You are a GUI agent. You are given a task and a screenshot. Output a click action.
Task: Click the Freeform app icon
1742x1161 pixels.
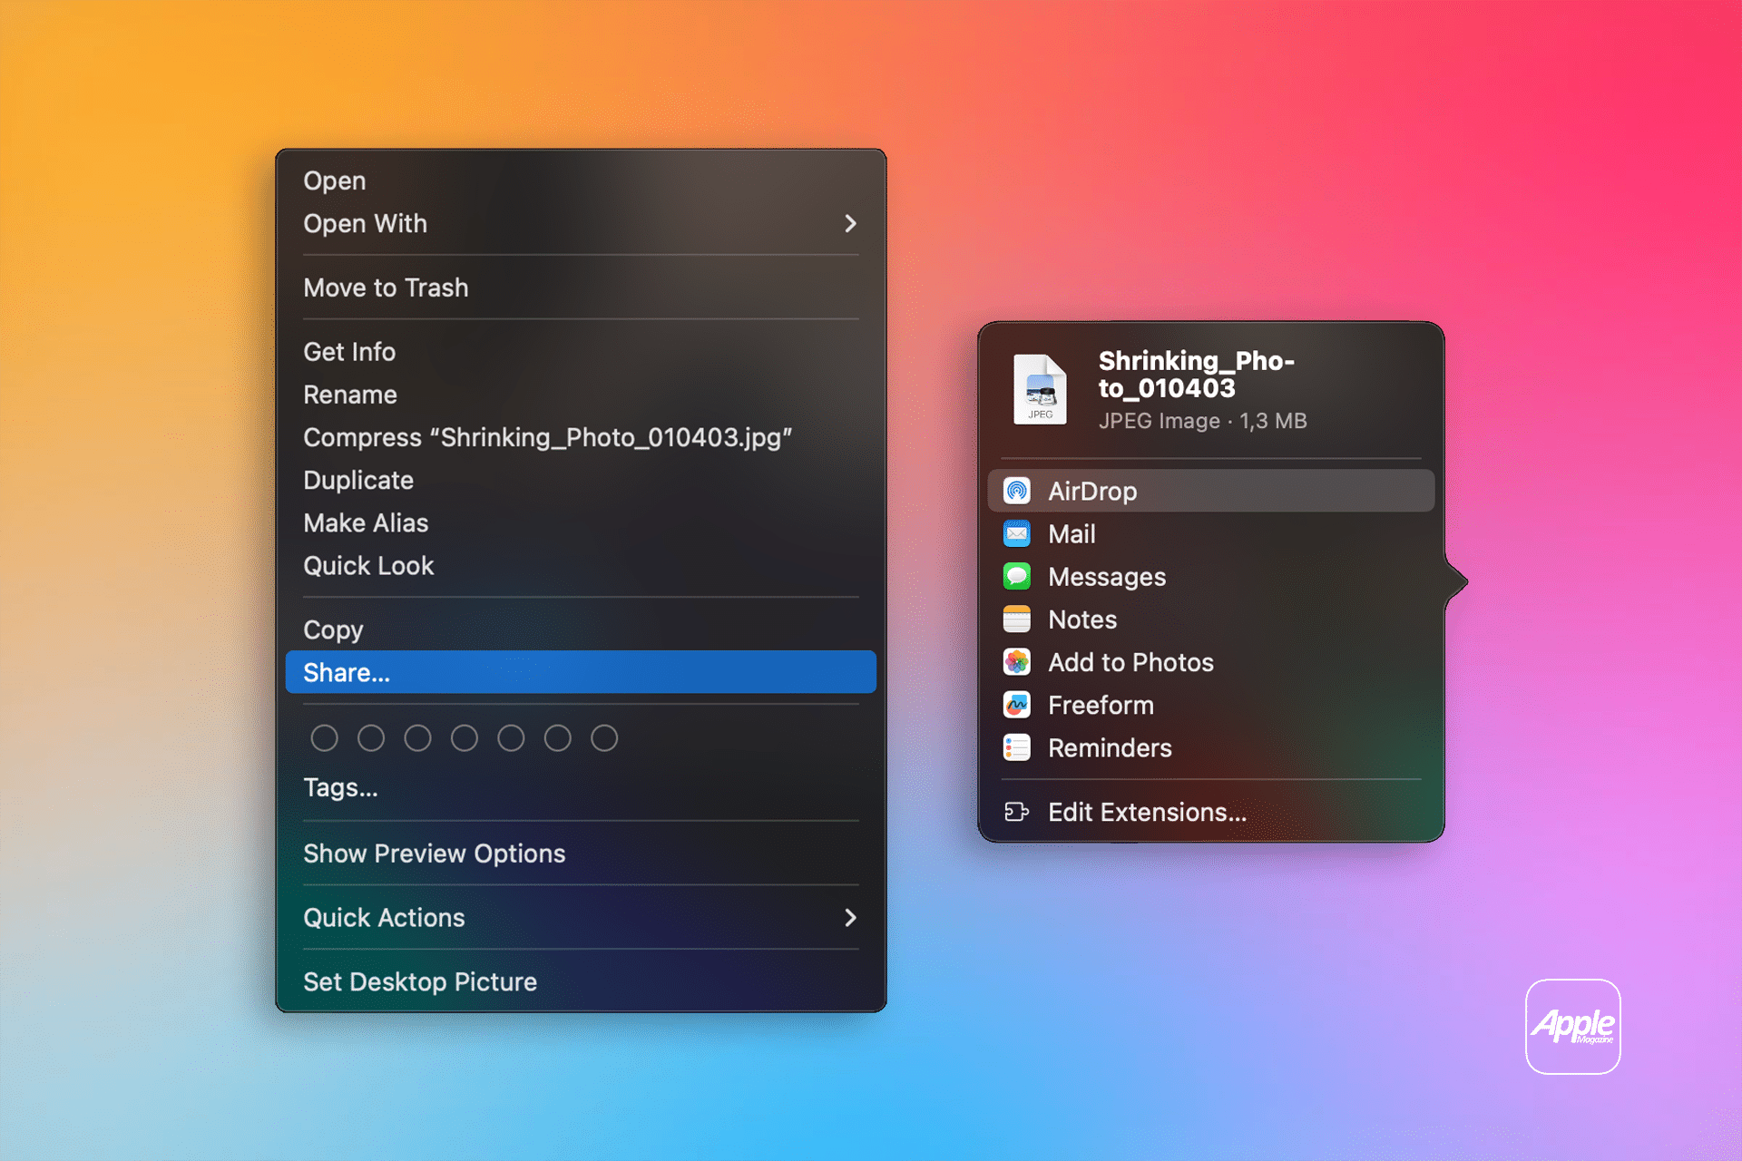(x=1016, y=705)
